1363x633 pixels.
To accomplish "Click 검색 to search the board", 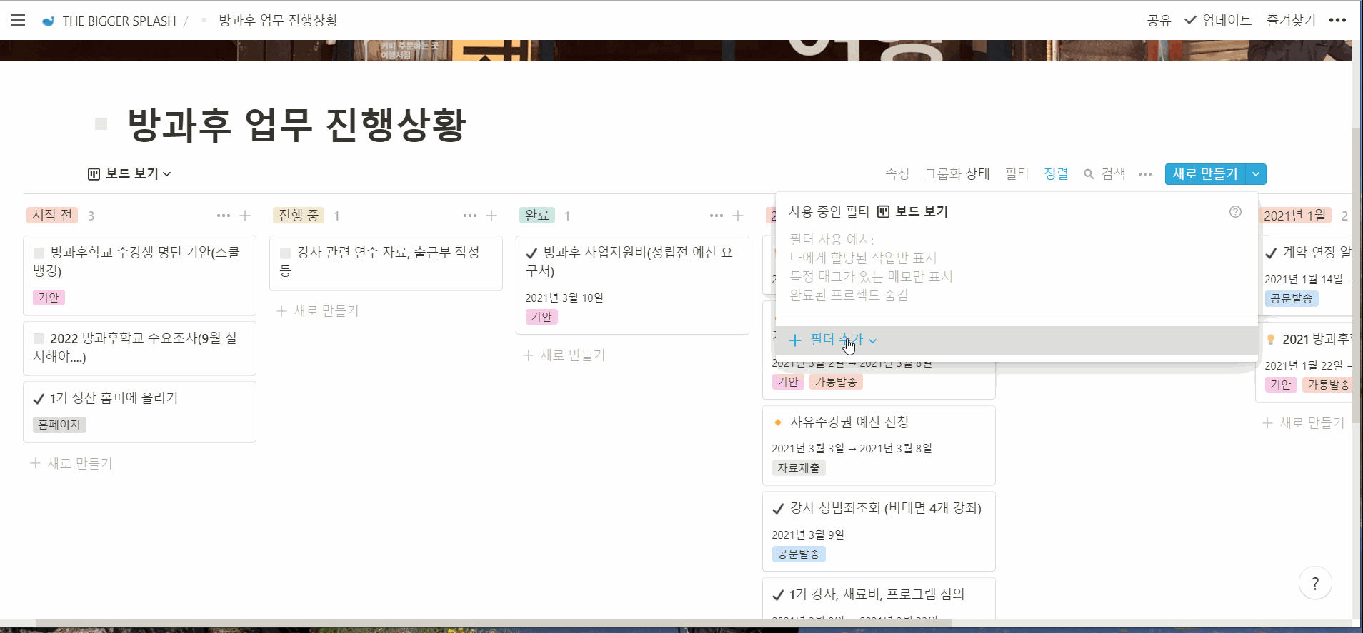I will tap(1113, 174).
